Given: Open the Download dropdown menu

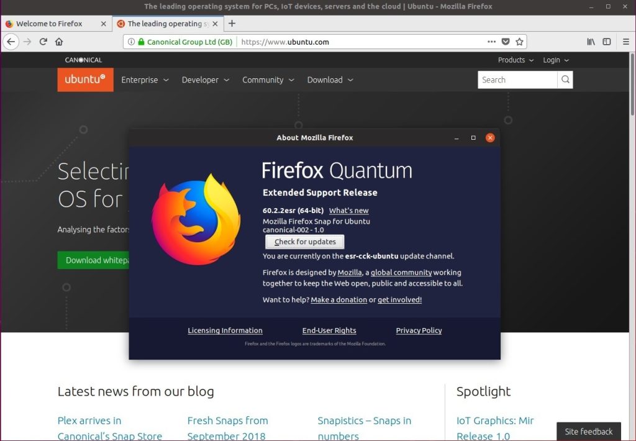Looking at the screenshot, I should 330,80.
